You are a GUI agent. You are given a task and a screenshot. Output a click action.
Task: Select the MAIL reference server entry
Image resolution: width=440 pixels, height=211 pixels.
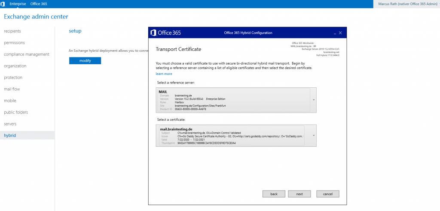[234, 100]
